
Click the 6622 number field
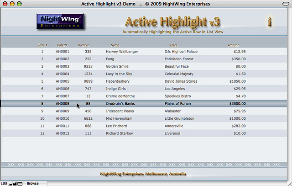(x=88, y=118)
